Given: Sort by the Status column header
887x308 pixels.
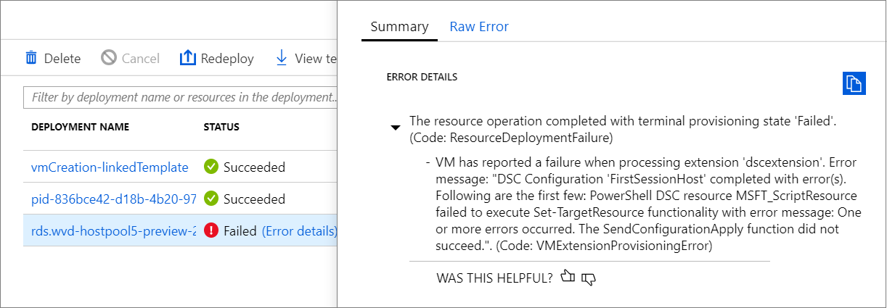Looking at the screenshot, I should pyautogui.click(x=221, y=127).
